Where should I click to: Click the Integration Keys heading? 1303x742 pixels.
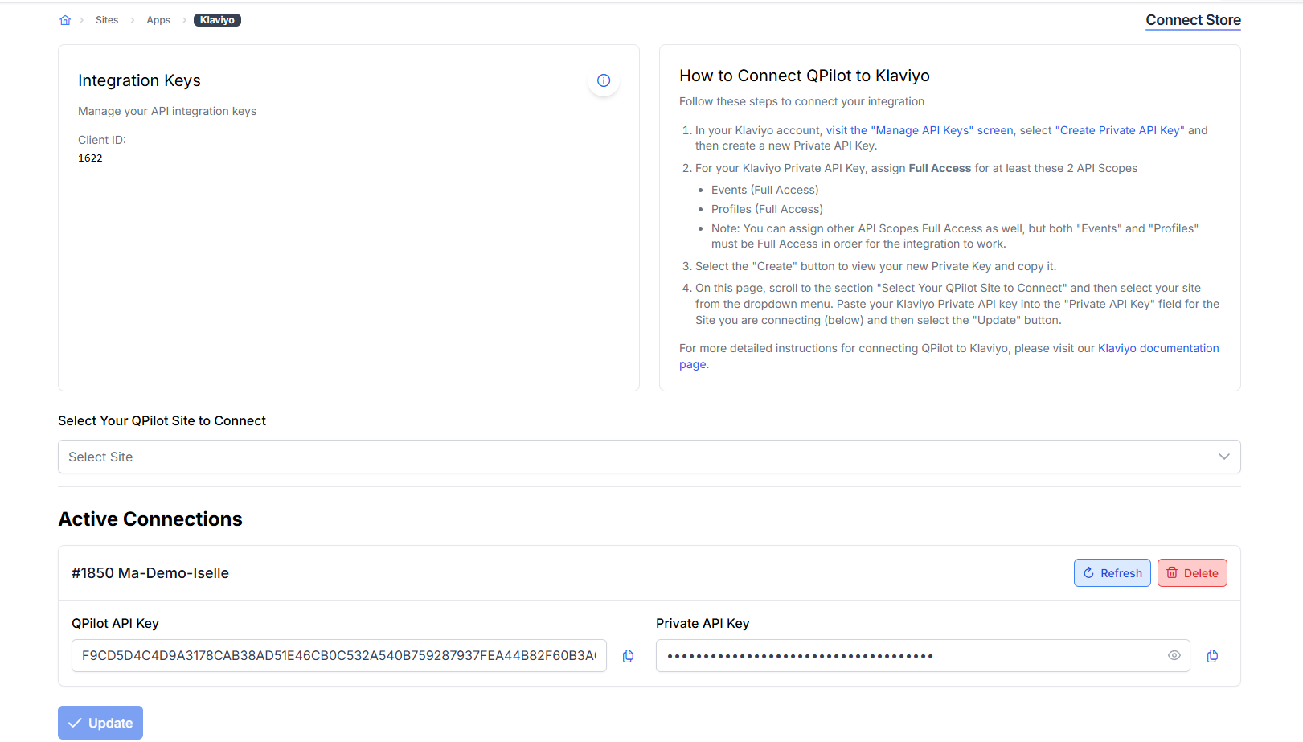tap(139, 80)
